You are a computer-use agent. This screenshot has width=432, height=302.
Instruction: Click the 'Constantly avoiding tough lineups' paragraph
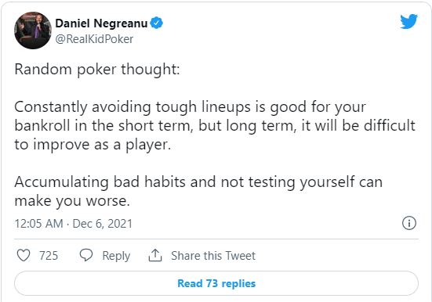point(215,125)
